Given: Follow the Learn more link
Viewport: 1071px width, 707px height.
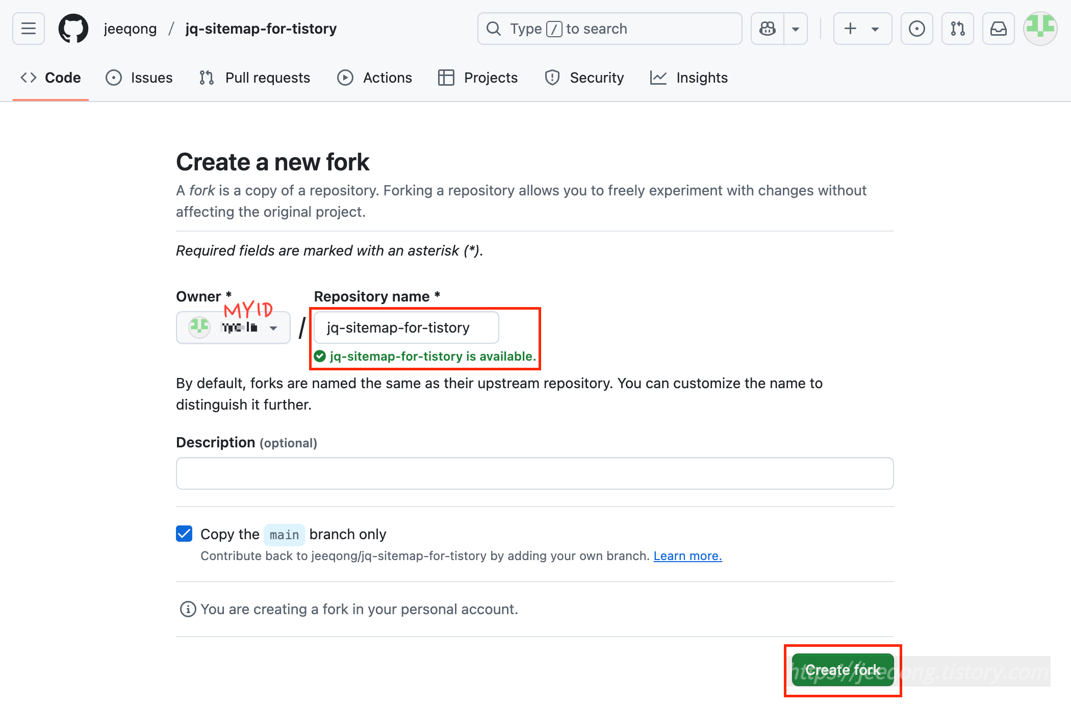Looking at the screenshot, I should point(687,555).
